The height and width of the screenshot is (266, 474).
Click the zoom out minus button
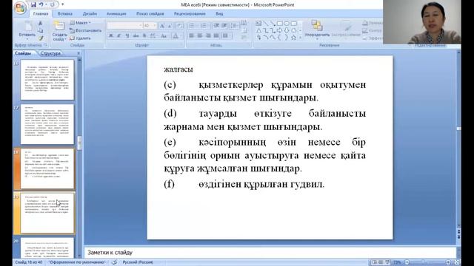[407, 262]
